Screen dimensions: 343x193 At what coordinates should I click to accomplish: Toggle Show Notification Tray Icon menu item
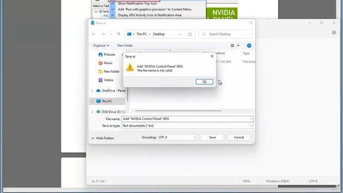(x=137, y=4)
